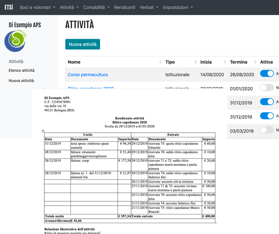Select the € 31,97 amount cell
This screenshot has height=234, width=279.
click(125, 175)
